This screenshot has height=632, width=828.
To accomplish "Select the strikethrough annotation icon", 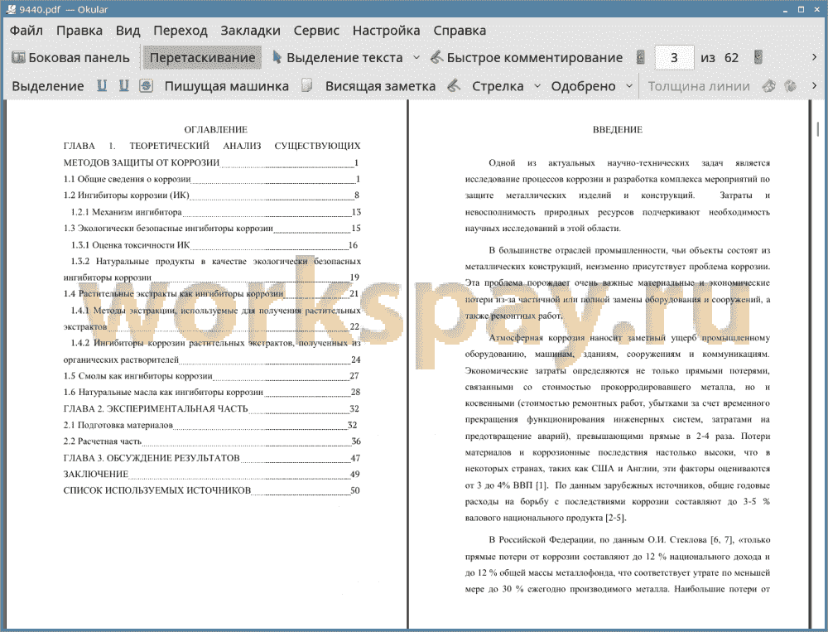I will tap(147, 85).
